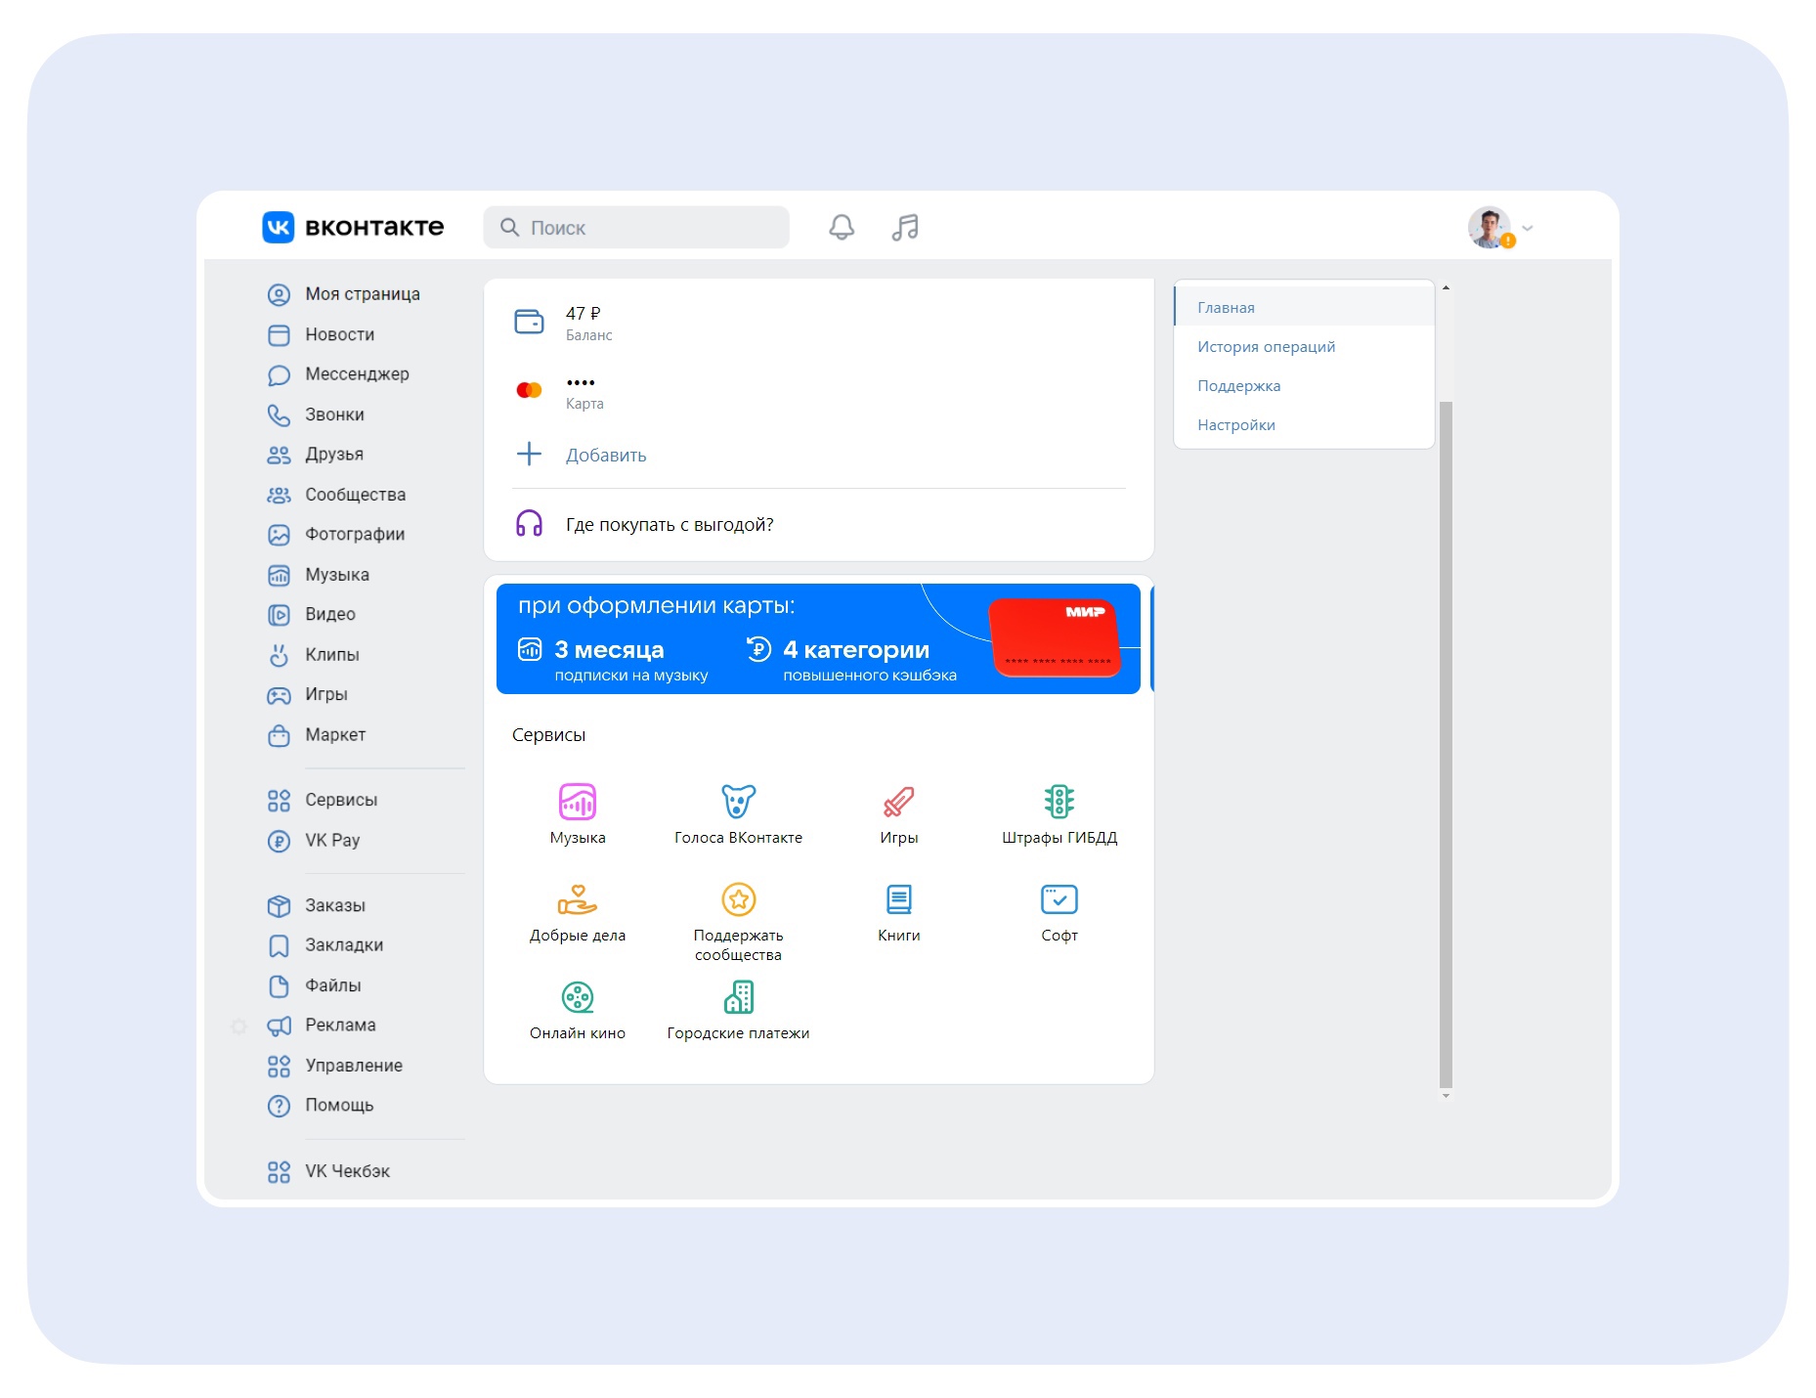Open the music note icon in header

pyautogui.click(x=905, y=228)
